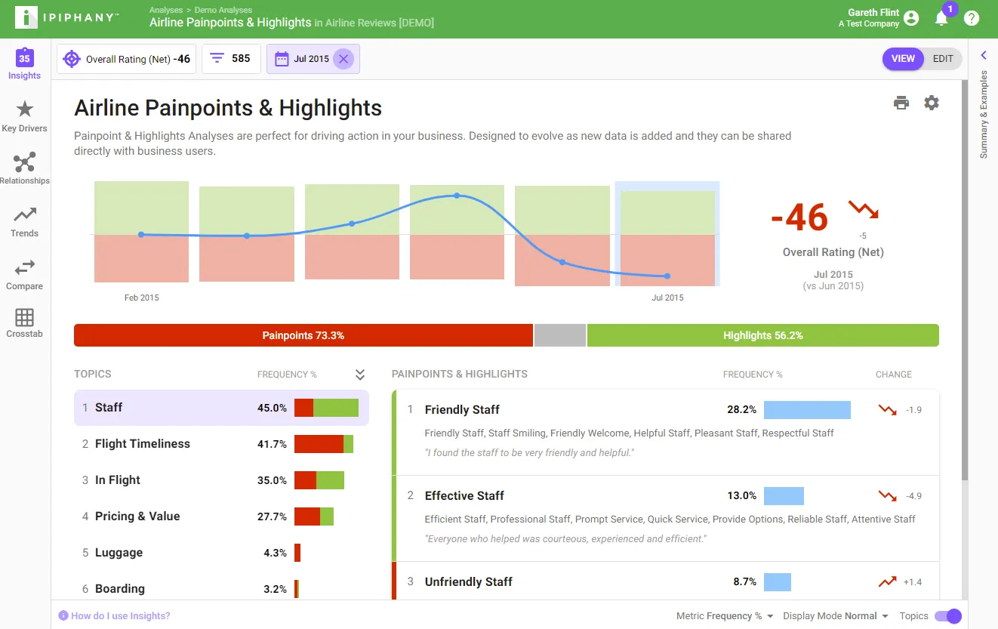Image resolution: width=998 pixels, height=629 pixels.
Task: Open the notifications bell
Action: tap(941, 19)
